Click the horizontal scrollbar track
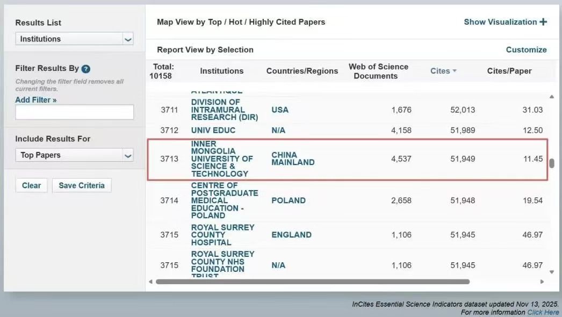The image size is (562, 317). (505, 282)
